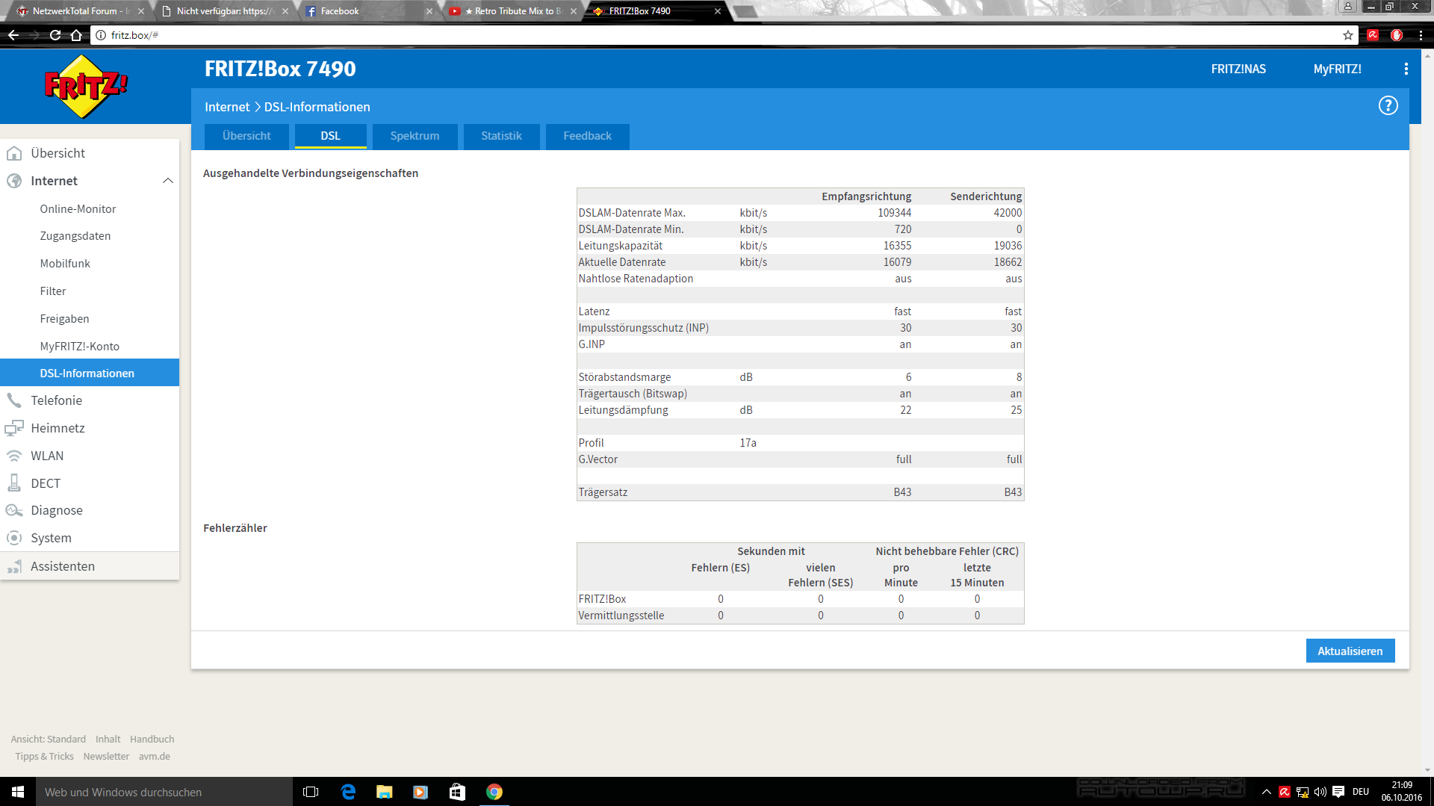
Task: Click Internet breadcrumb link
Action: [227, 107]
